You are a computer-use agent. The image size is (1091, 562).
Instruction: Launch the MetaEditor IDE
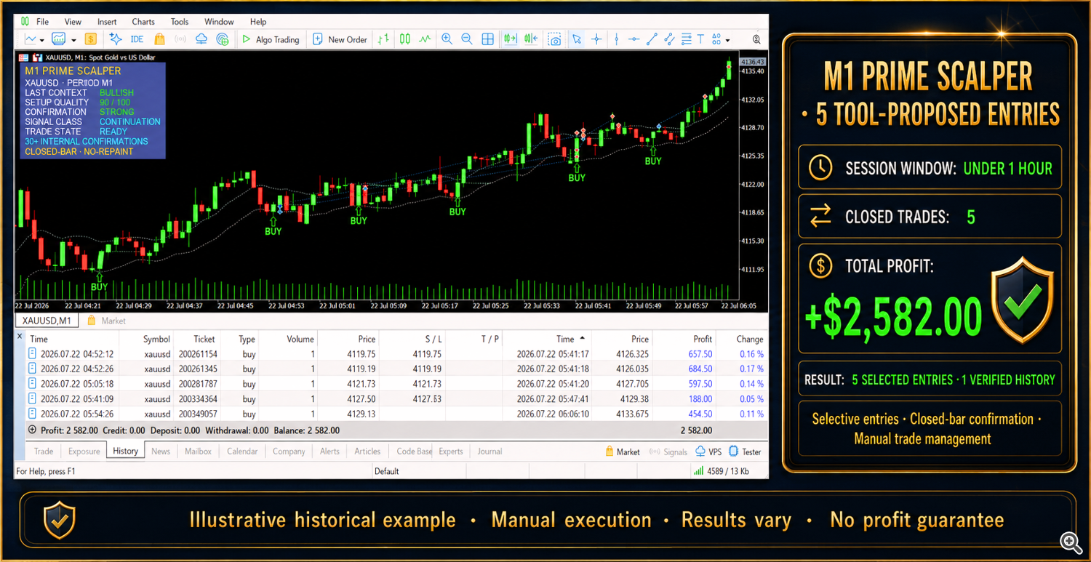137,39
